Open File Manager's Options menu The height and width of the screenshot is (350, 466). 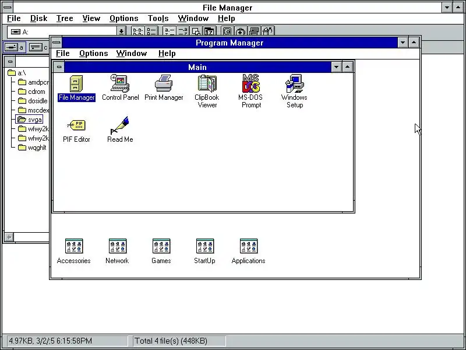[124, 19]
